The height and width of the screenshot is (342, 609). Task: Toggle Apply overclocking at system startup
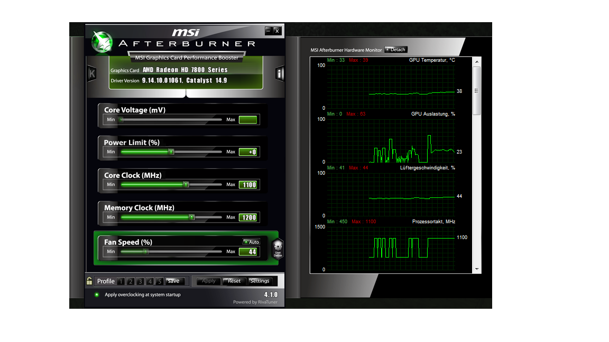pyautogui.click(x=97, y=294)
